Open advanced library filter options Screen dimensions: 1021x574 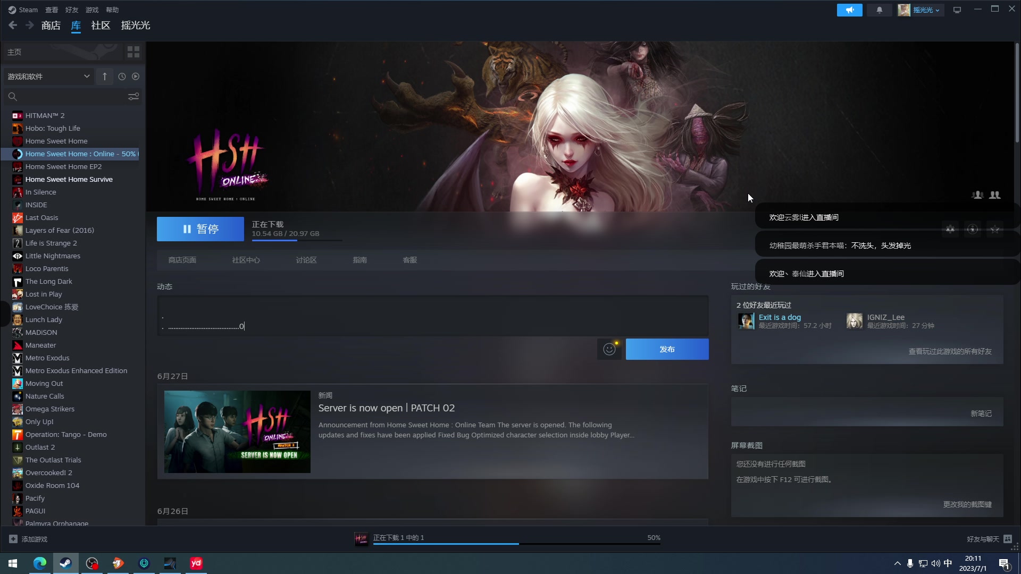pos(133,96)
